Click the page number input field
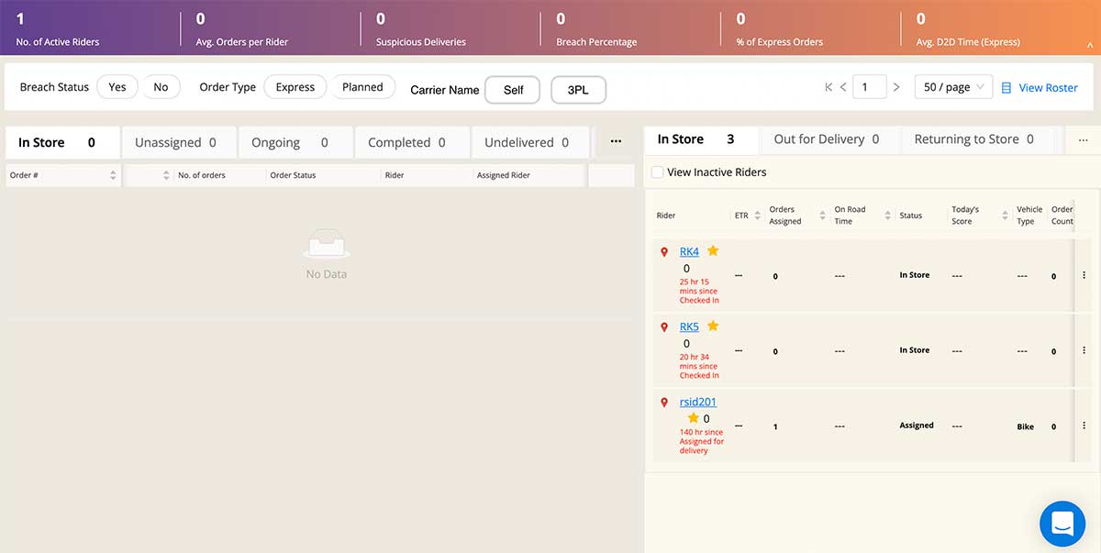This screenshot has height=553, width=1101. [x=871, y=87]
